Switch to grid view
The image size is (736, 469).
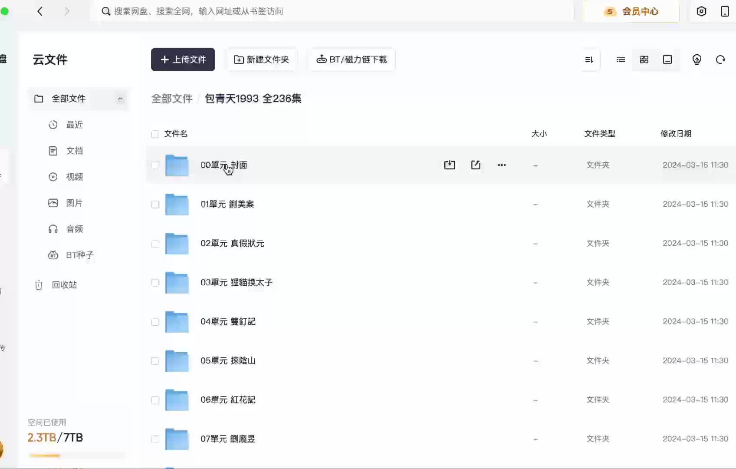pos(644,59)
